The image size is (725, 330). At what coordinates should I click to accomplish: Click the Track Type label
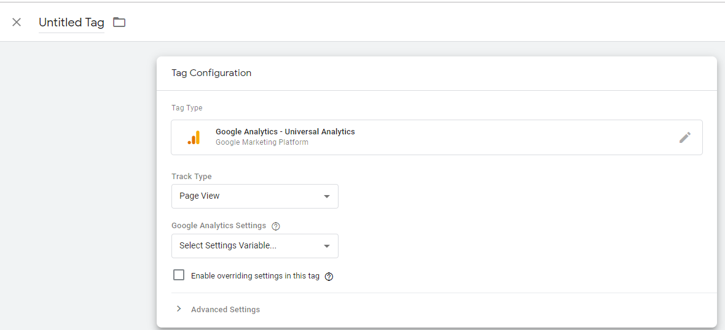pyautogui.click(x=192, y=177)
